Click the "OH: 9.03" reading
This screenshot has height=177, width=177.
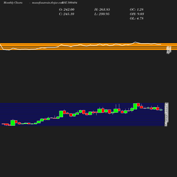137,14
